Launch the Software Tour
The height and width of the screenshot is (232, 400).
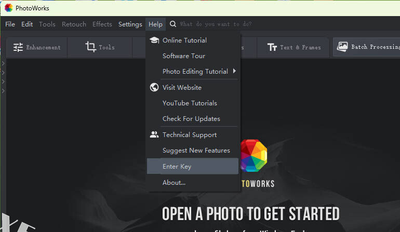point(184,56)
